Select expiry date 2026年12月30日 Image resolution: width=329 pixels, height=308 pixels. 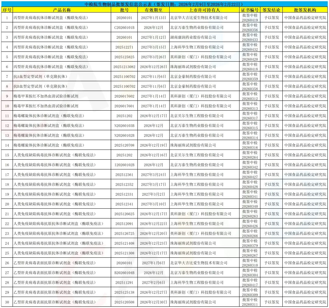[153, 302]
